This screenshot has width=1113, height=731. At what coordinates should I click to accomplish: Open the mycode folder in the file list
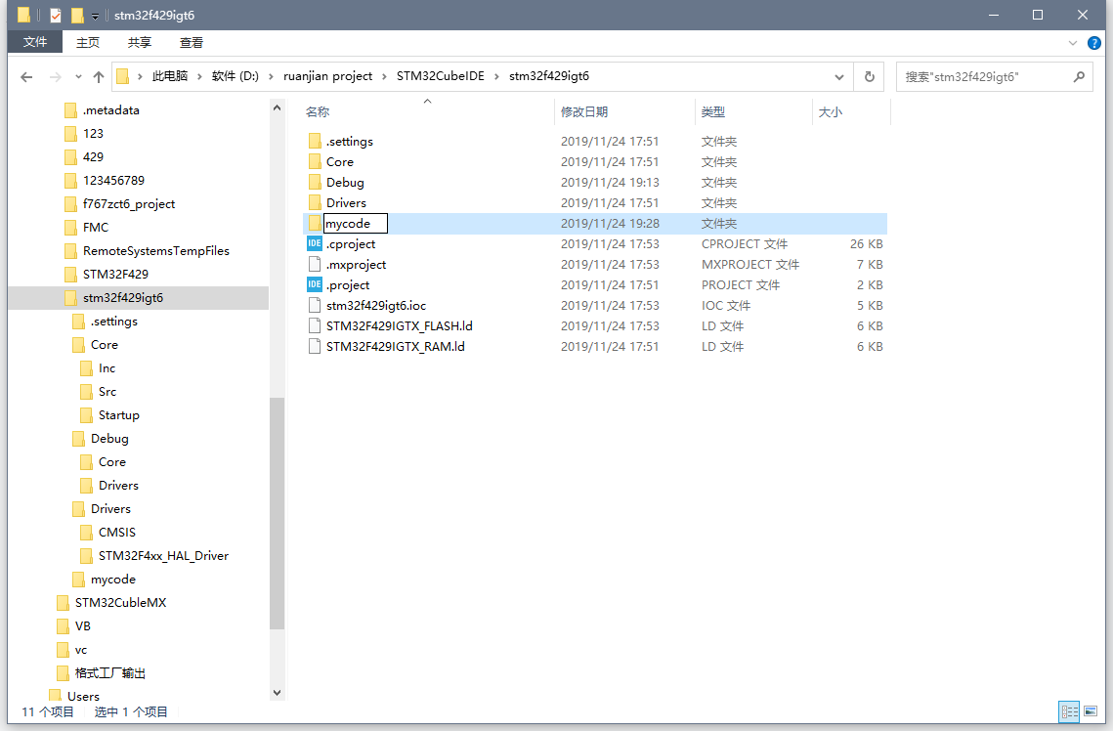point(353,223)
